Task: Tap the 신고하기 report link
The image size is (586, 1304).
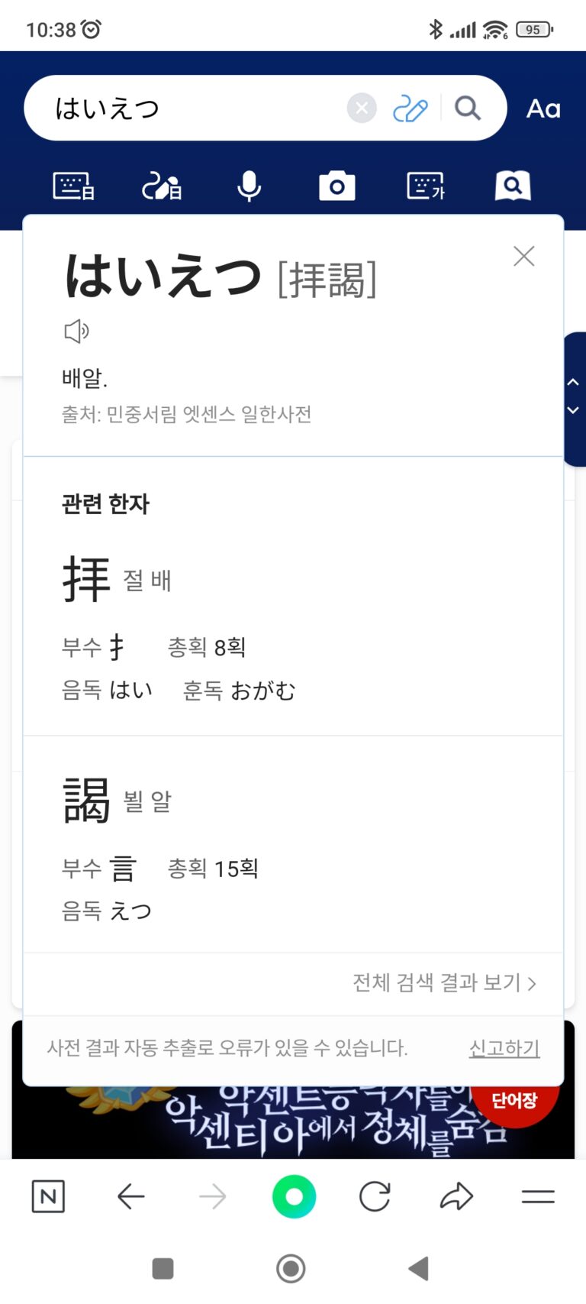Action: [x=504, y=1048]
